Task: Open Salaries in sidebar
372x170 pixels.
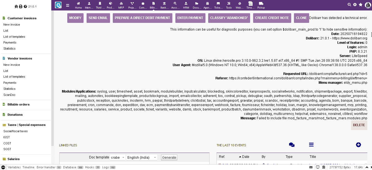Action: 14,159
